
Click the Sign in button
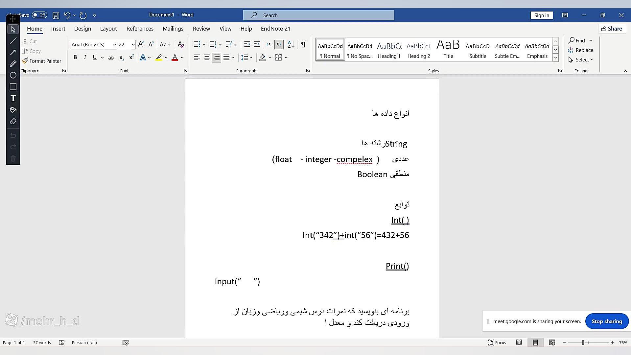coord(542,15)
